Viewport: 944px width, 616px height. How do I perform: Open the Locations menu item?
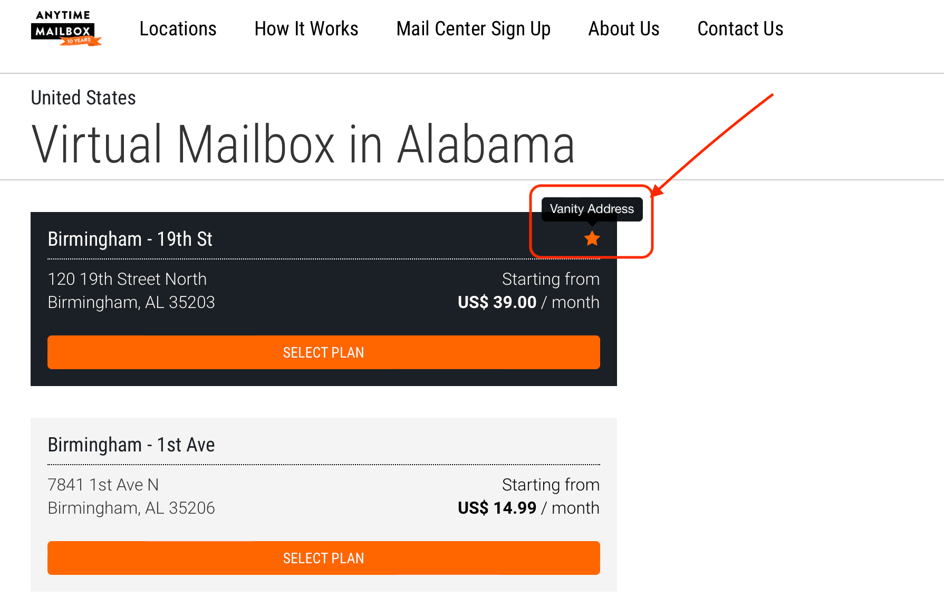point(178,28)
